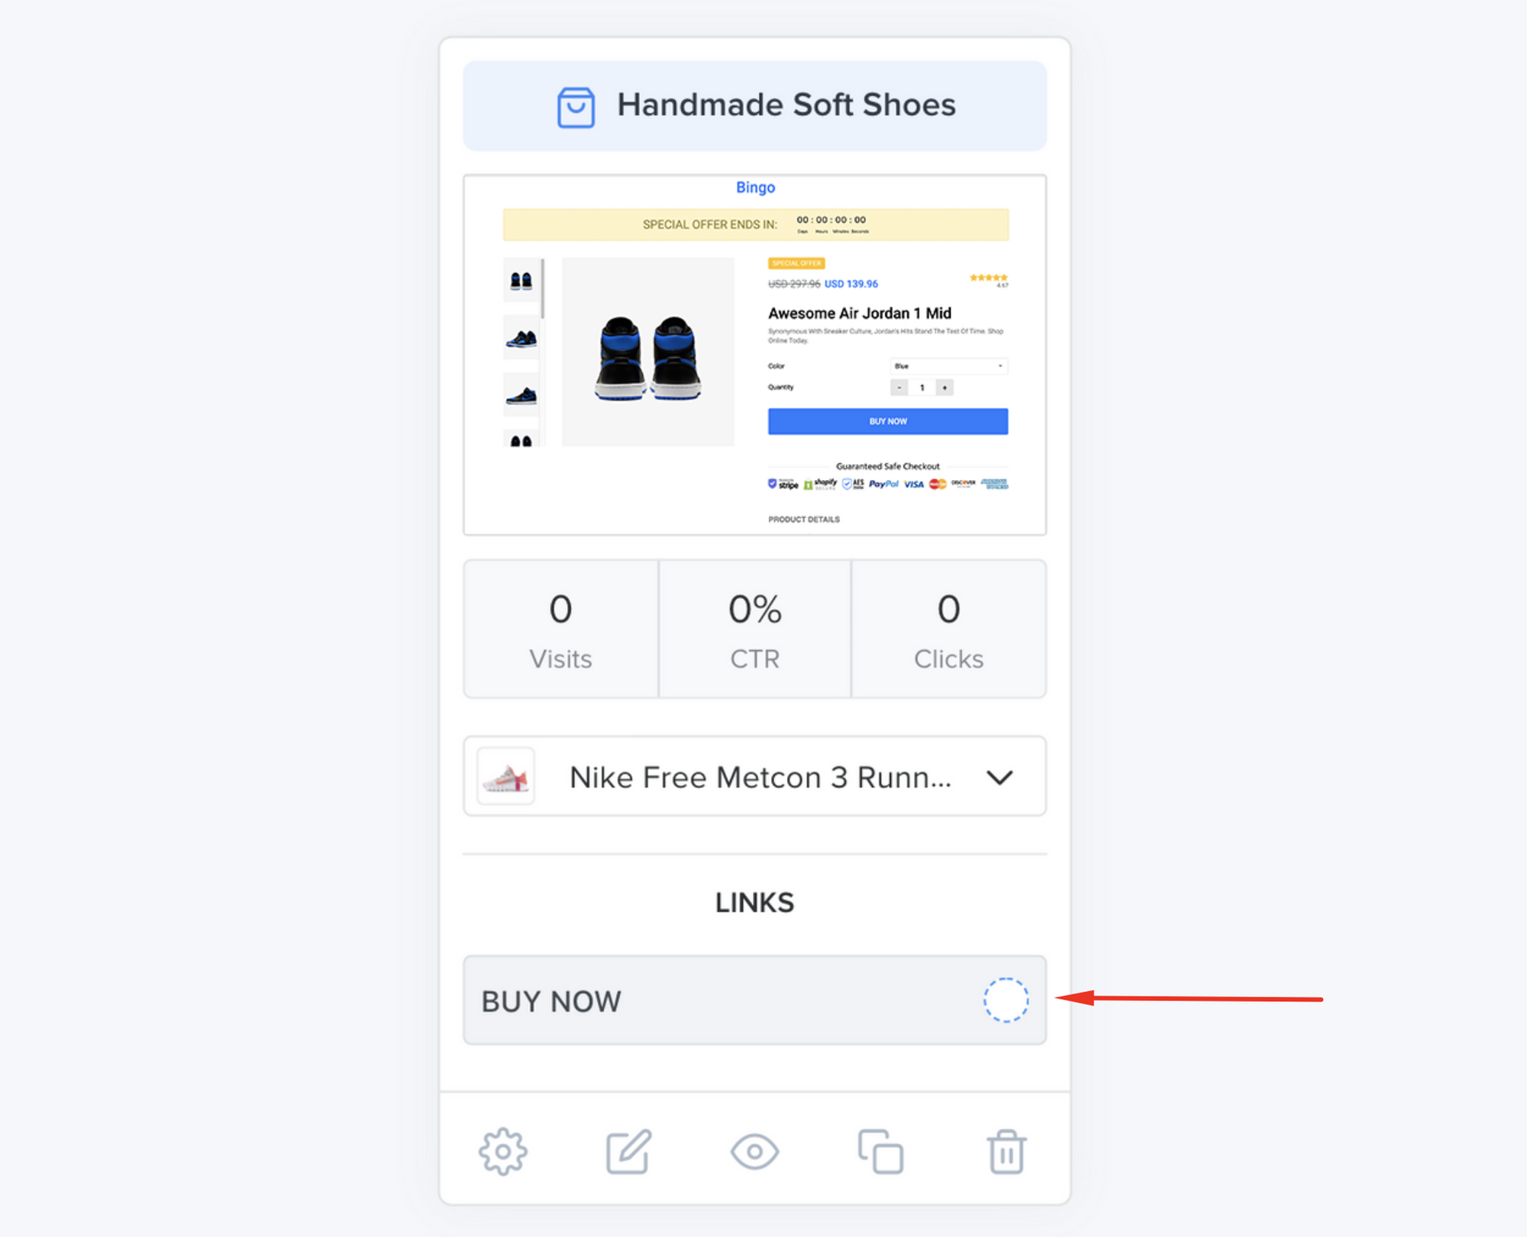Image resolution: width=1527 pixels, height=1237 pixels.
Task: Click the Handmade Soft Shoes title
Action: (786, 105)
